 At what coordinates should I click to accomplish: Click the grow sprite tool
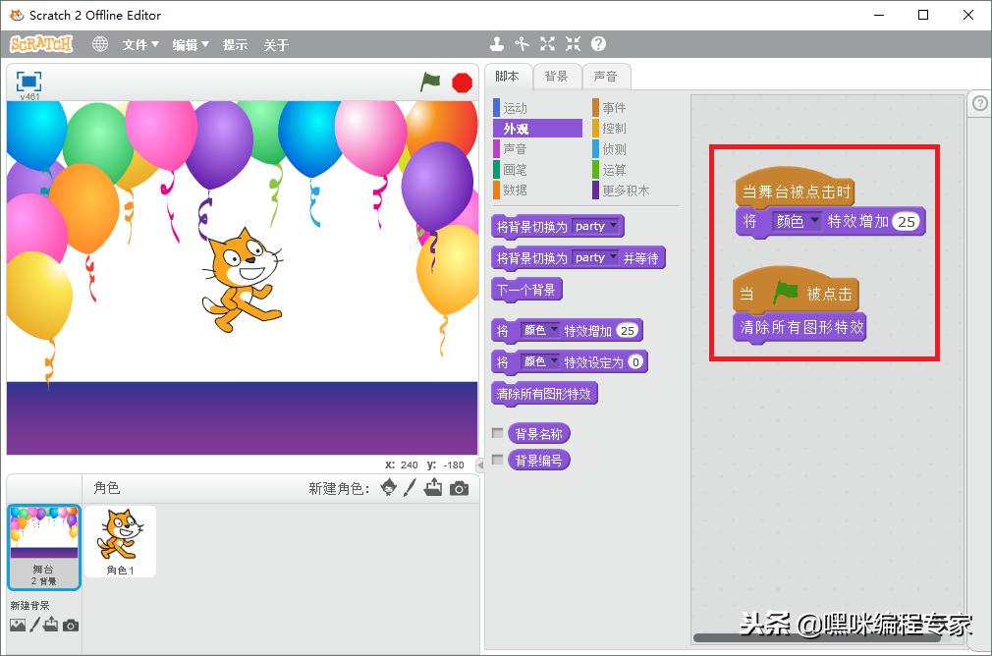[547, 43]
